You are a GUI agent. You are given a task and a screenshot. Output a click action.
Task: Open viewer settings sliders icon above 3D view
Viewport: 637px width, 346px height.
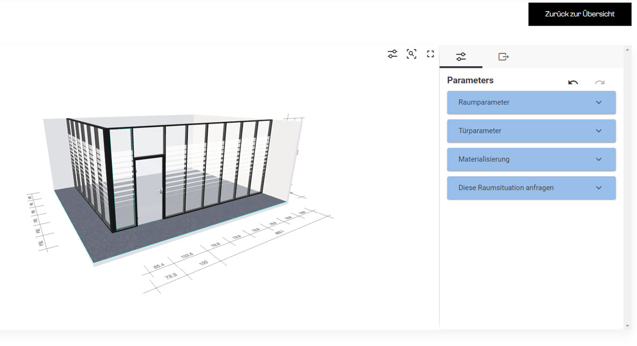(x=392, y=54)
